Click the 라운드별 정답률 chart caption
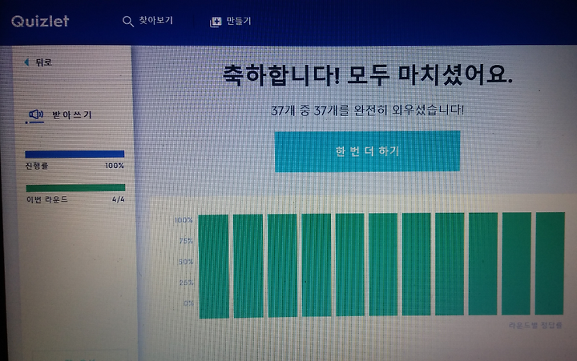 535,325
